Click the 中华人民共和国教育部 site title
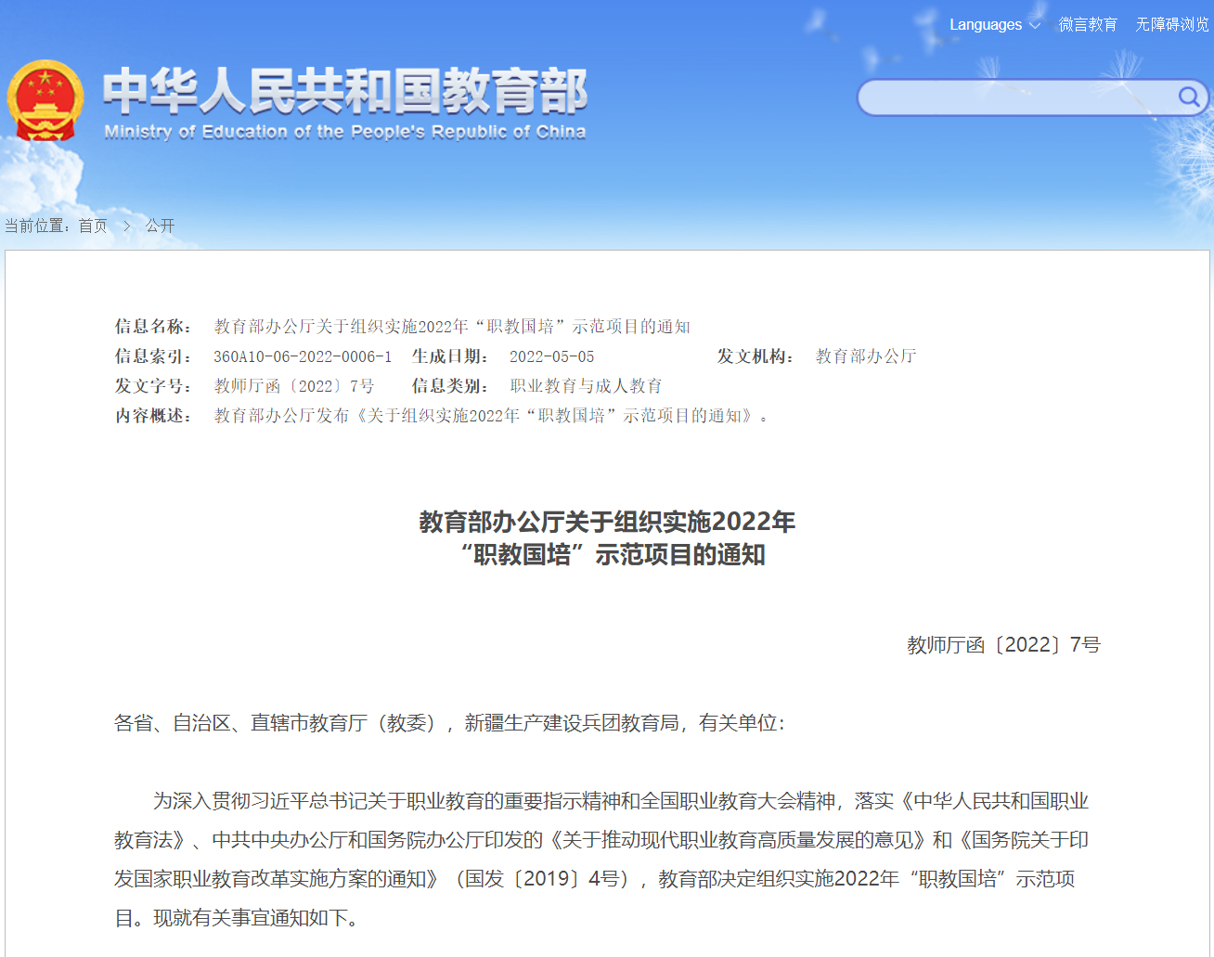The image size is (1214, 957). pyautogui.click(x=344, y=91)
